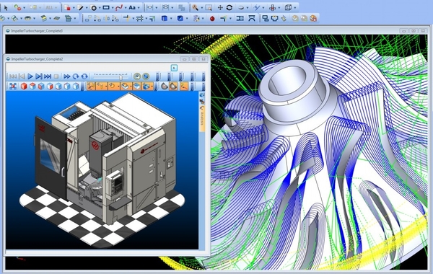Click the double-arrow fast forward simulation button

click(x=67, y=76)
